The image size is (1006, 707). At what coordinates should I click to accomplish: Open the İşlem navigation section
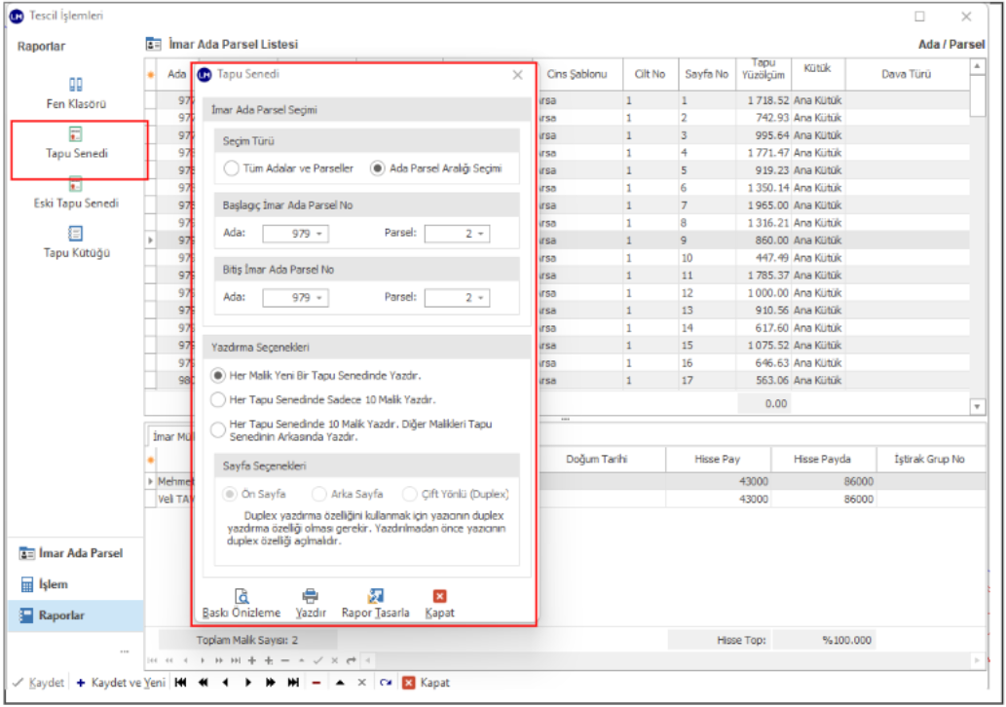tap(53, 584)
